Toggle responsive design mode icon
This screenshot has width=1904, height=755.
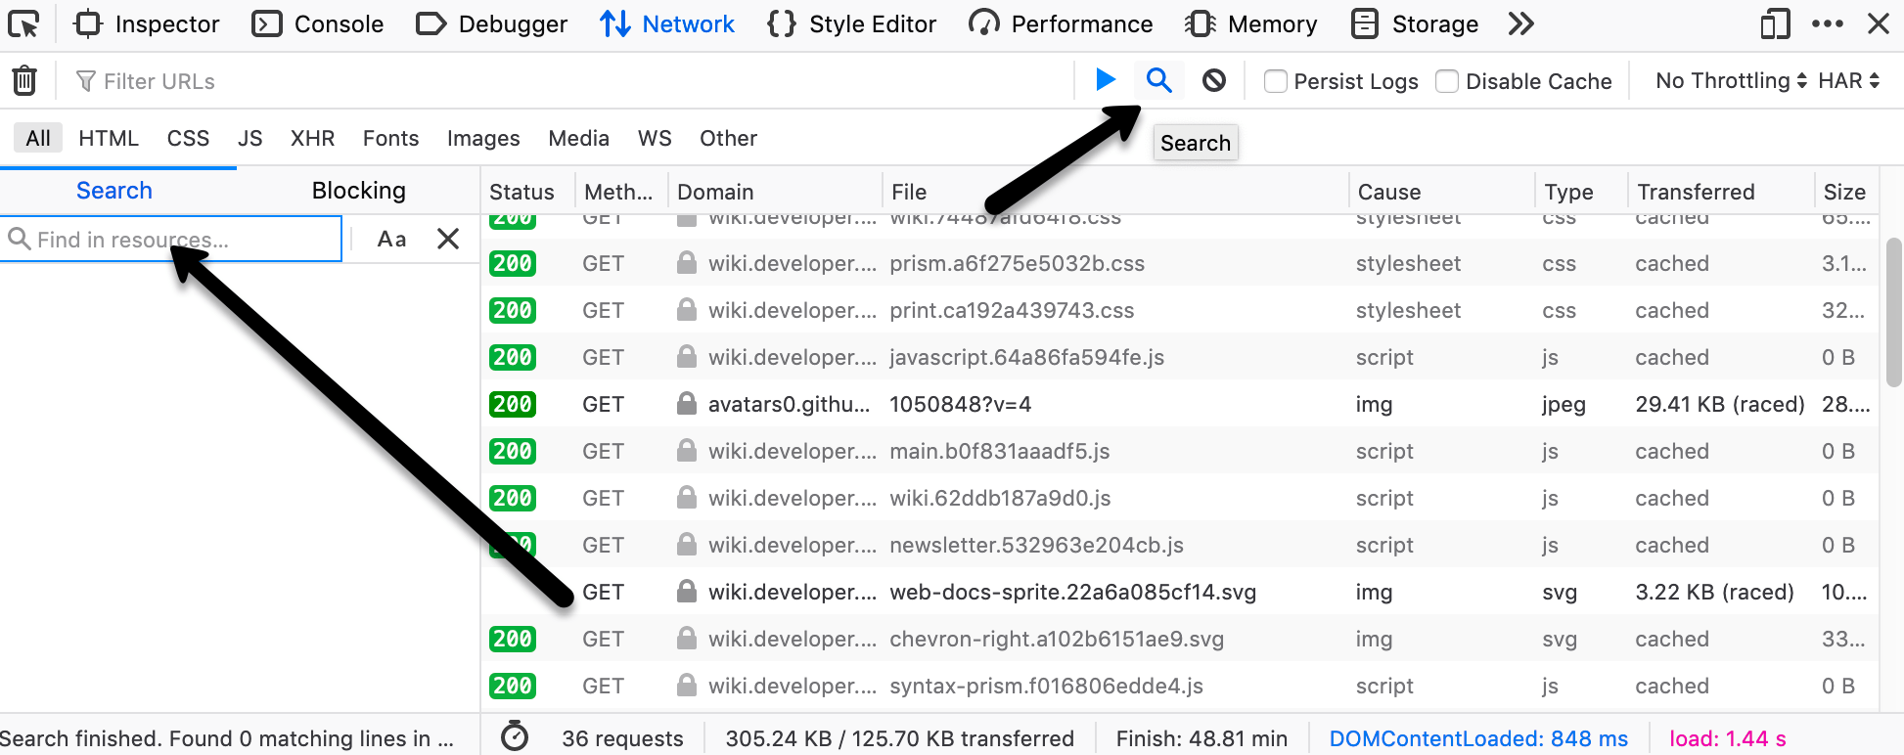1775,23
